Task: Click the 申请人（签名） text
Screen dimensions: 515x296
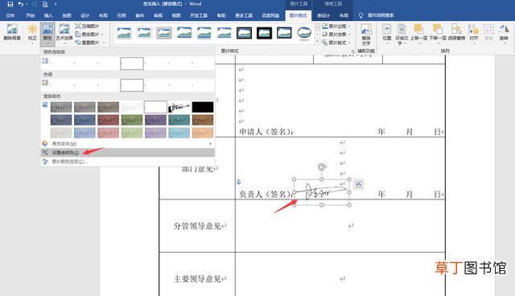Action: tap(266, 132)
